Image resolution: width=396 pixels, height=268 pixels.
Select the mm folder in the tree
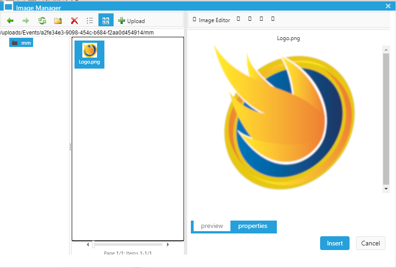coord(21,43)
